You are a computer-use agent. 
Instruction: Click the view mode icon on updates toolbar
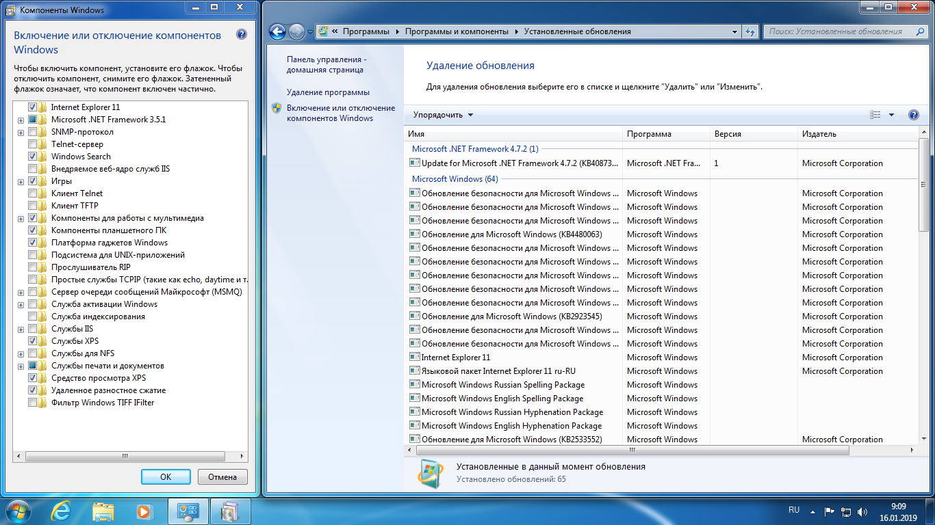click(x=875, y=115)
